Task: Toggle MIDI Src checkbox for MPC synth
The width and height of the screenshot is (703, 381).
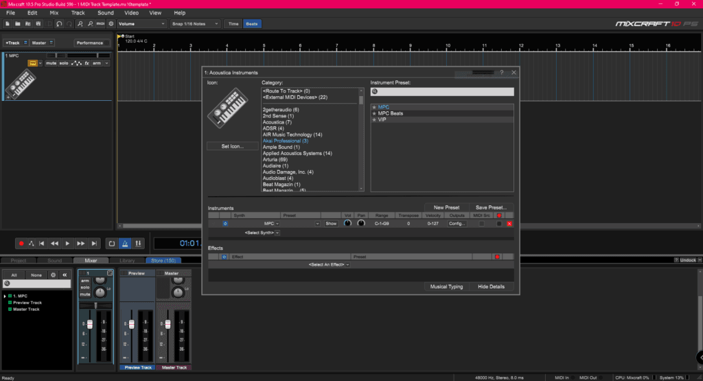Action: tap(481, 224)
